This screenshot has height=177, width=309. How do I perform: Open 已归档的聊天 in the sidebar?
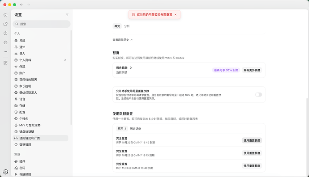40,80
